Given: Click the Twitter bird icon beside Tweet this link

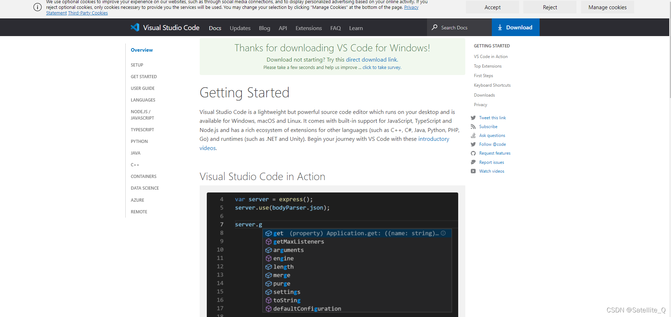Looking at the screenshot, I should pos(473,118).
